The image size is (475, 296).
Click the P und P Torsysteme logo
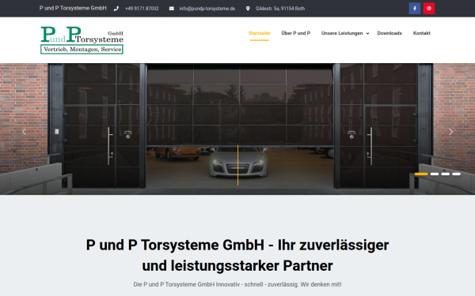(x=82, y=40)
